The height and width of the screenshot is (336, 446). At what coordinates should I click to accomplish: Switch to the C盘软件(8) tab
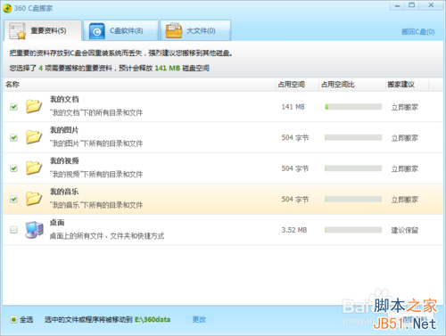click(x=120, y=30)
